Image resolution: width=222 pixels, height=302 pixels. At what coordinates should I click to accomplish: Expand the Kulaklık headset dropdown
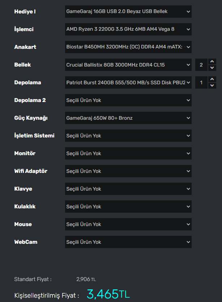(128, 207)
